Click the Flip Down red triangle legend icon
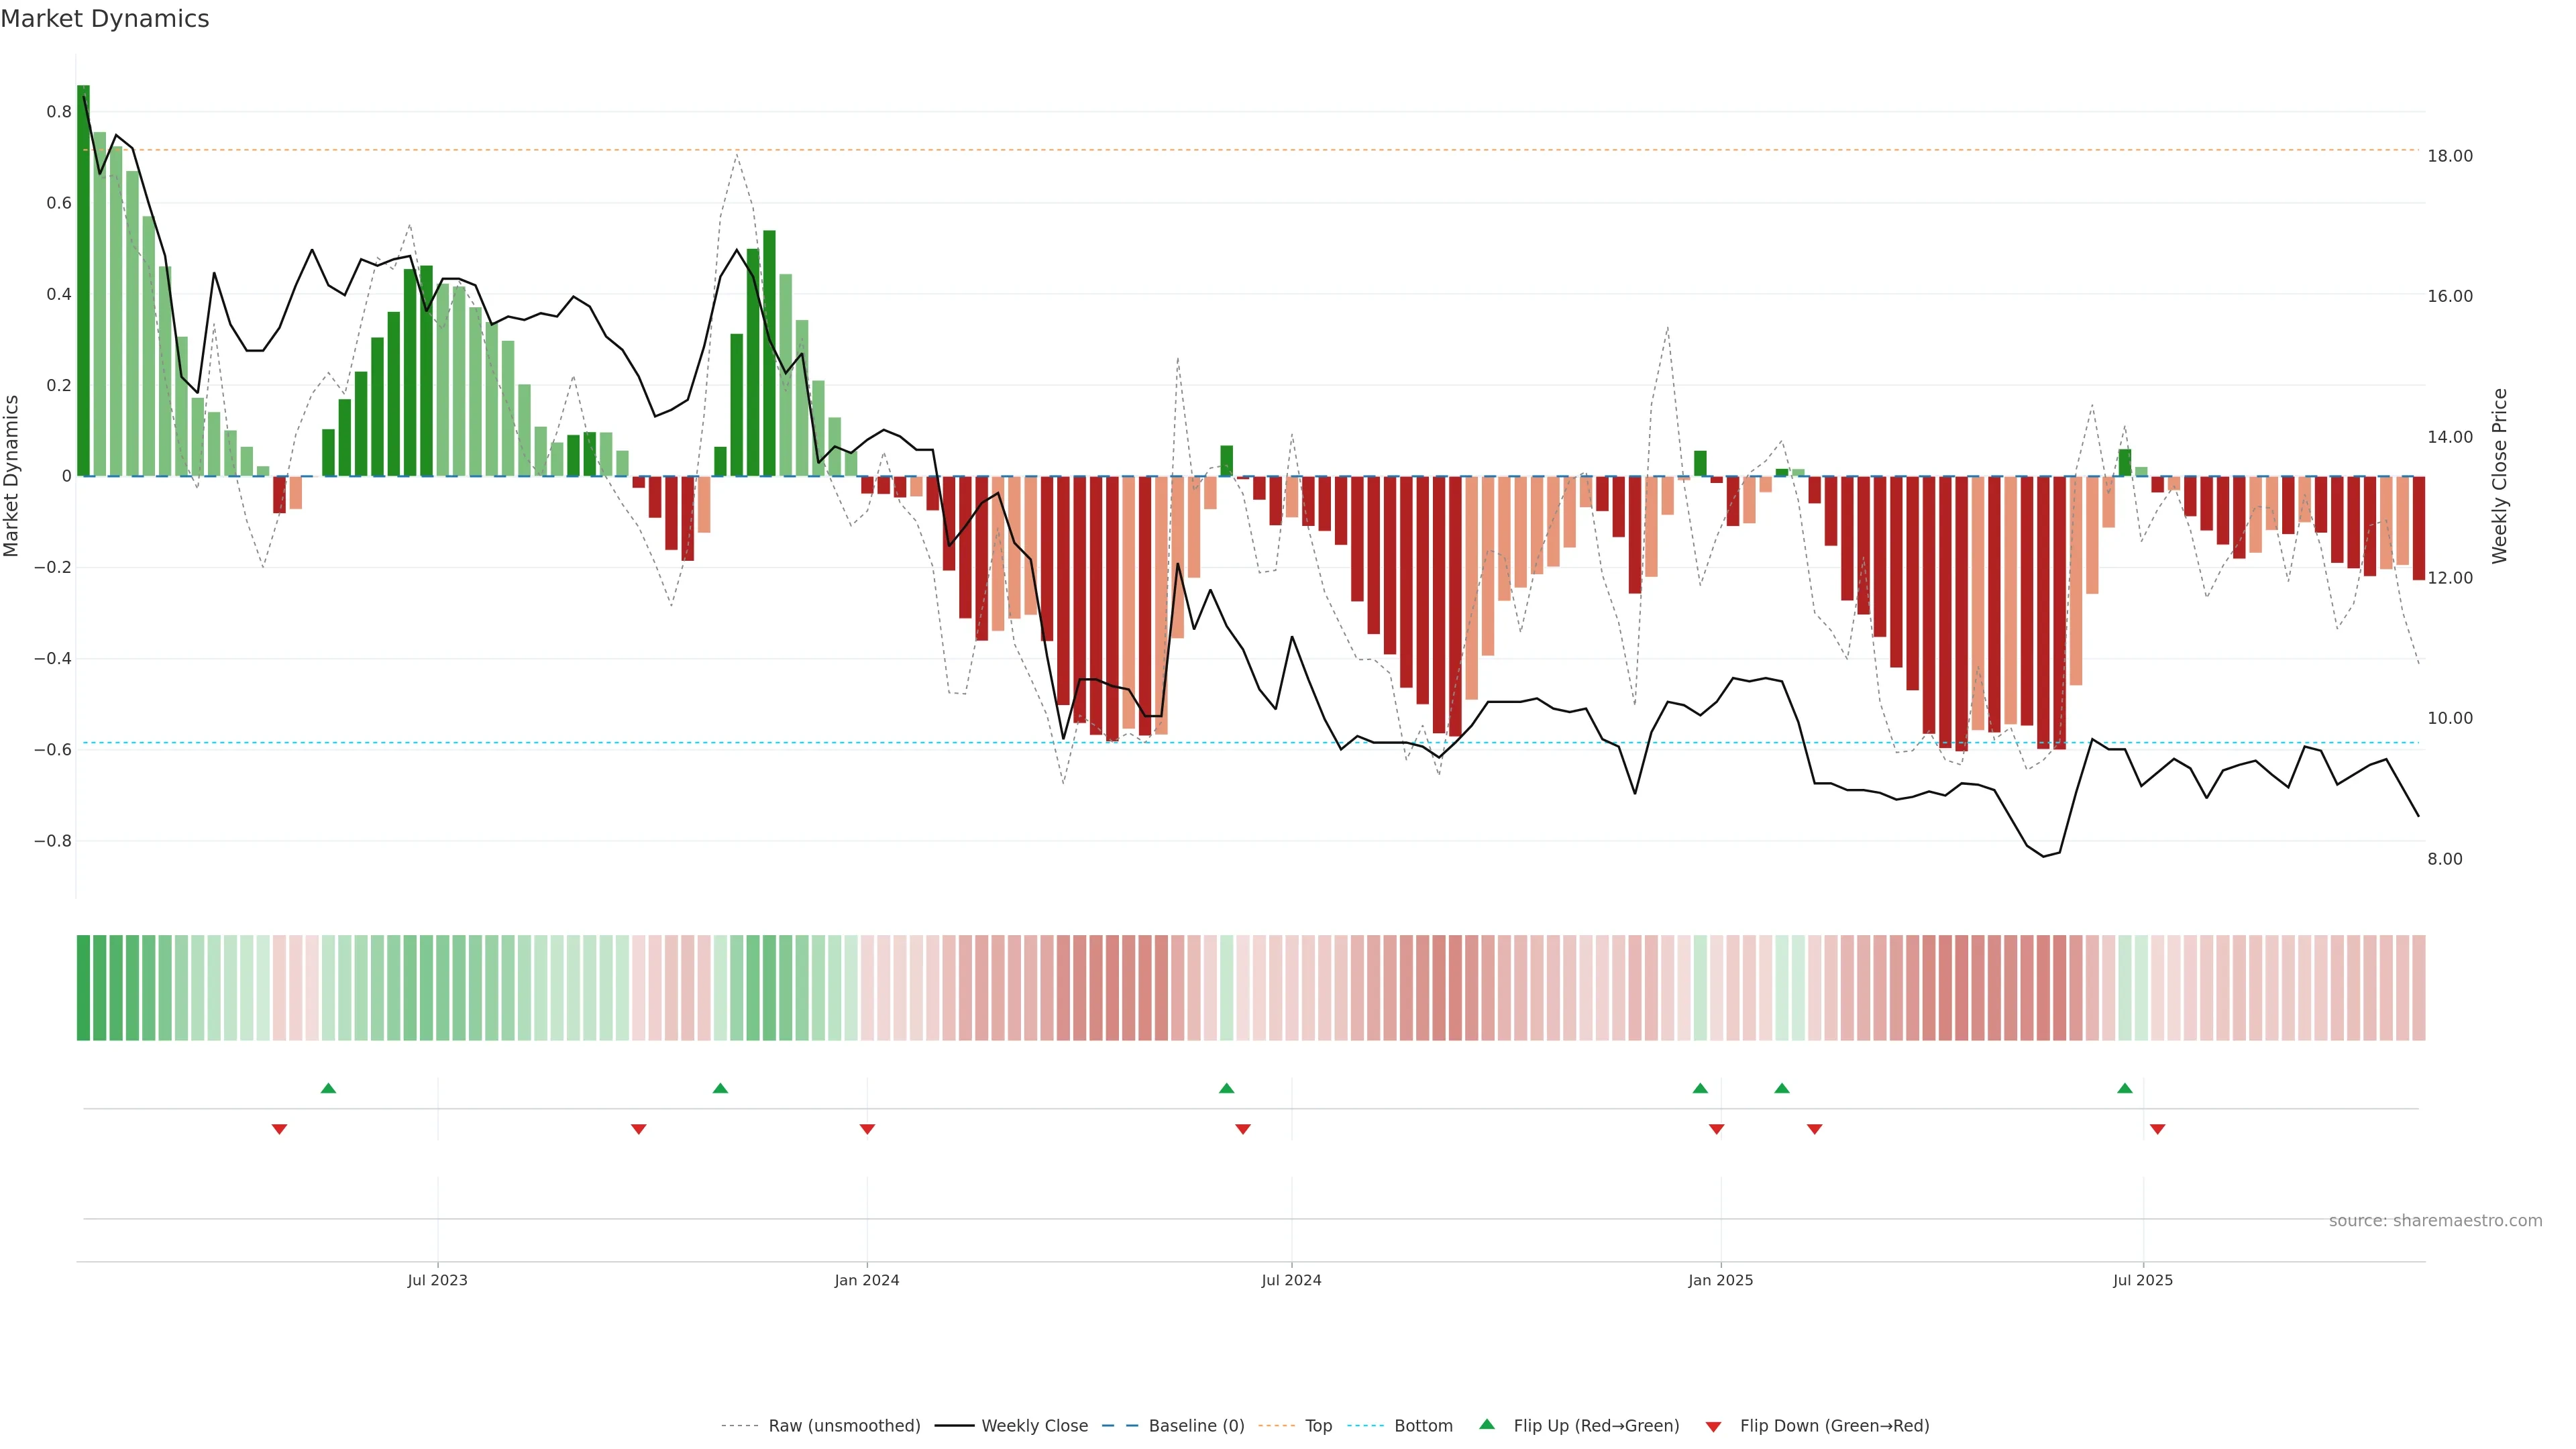This screenshot has height=1449, width=2576. pyautogui.click(x=1713, y=1426)
